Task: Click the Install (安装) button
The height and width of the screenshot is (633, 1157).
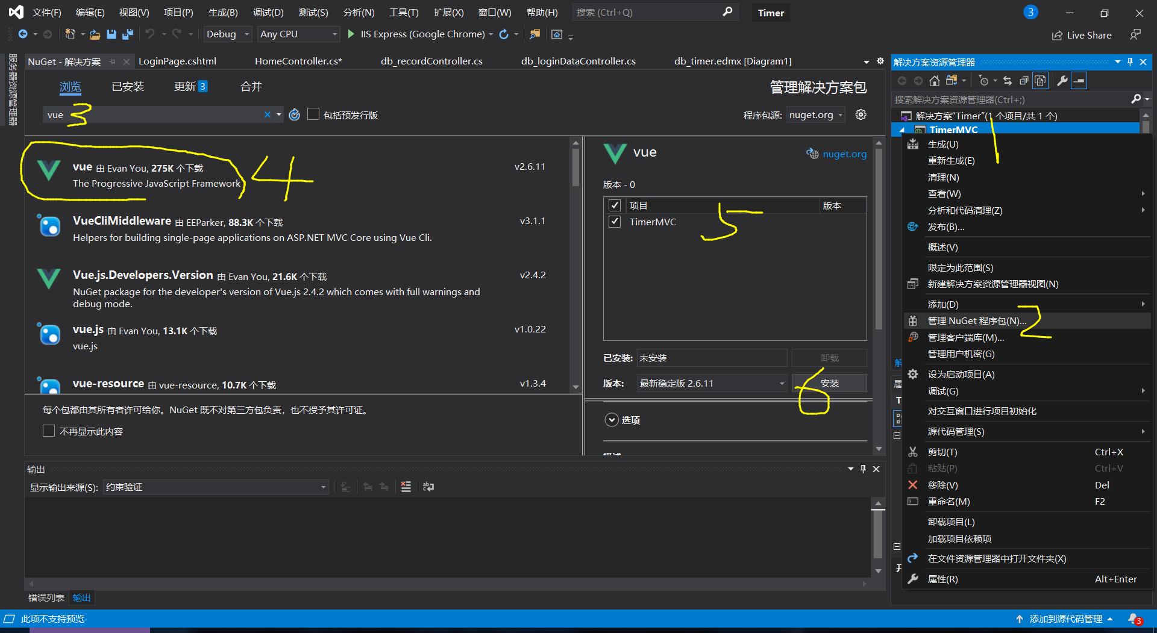Action: coord(829,383)
